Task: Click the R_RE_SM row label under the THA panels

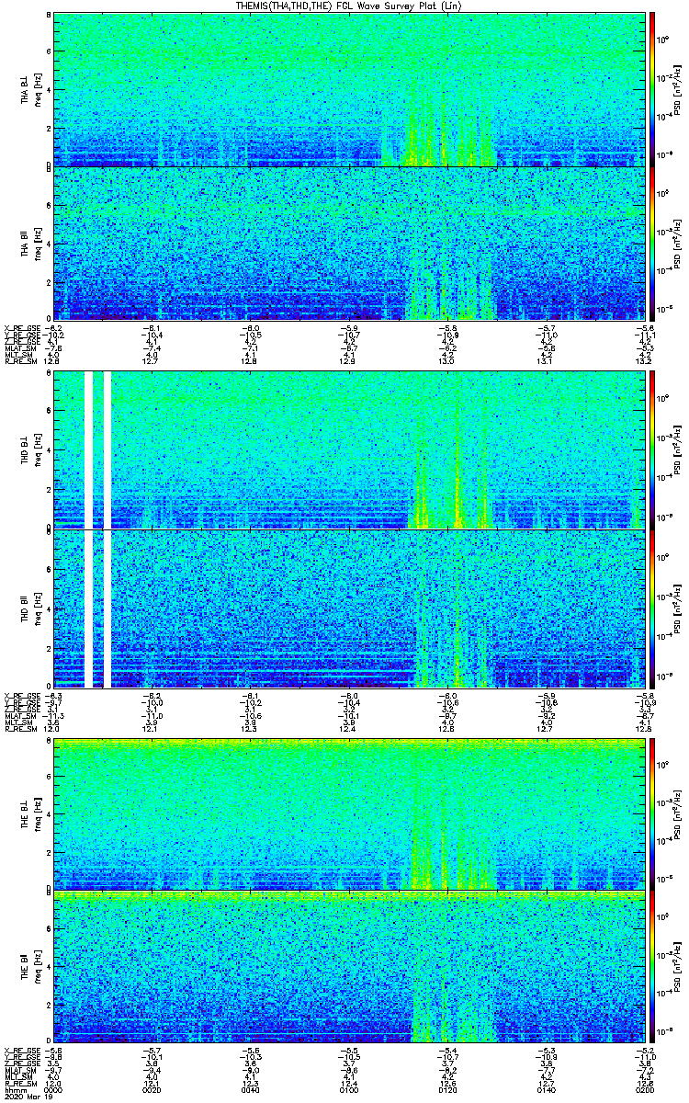Action: (x=20, y=362)
